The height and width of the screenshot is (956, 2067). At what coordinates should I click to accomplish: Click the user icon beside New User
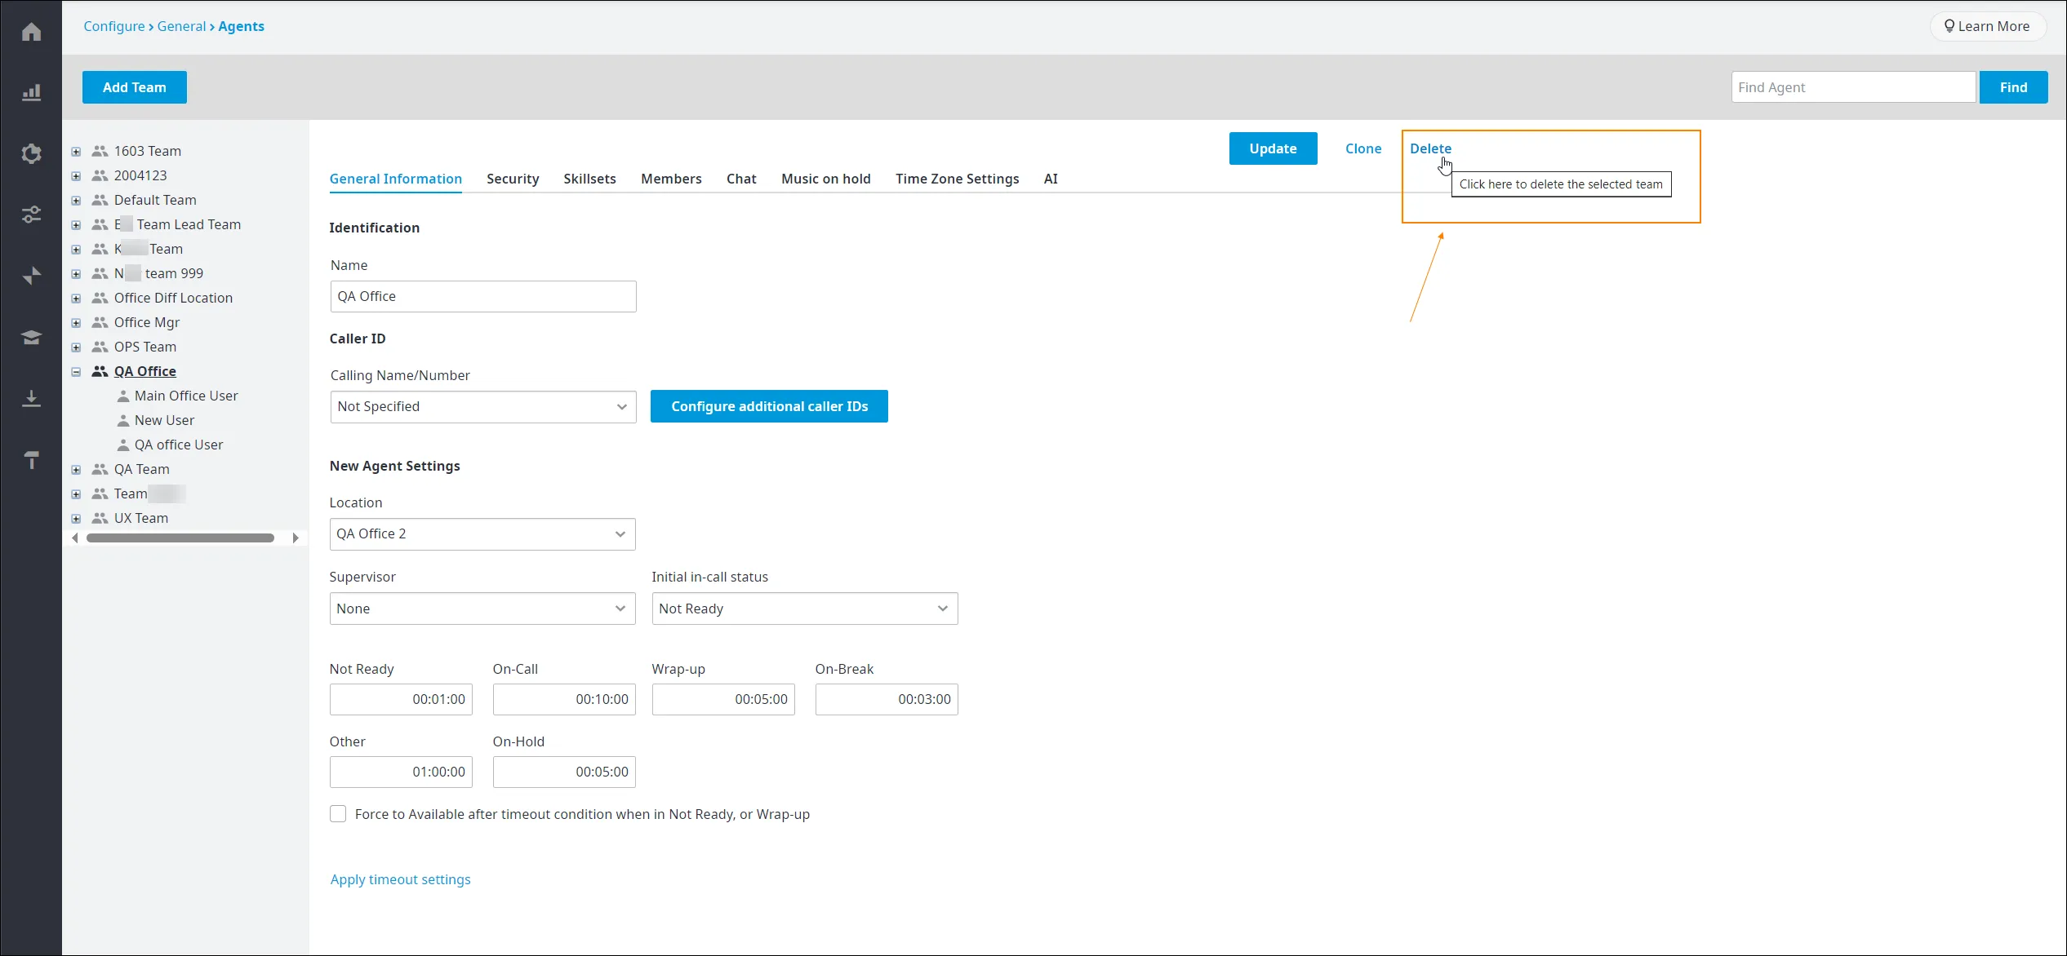click(x=123, y=420)
